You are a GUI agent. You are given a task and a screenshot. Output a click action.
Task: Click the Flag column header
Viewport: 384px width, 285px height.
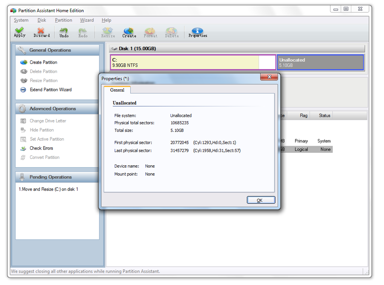coord(303,116)
